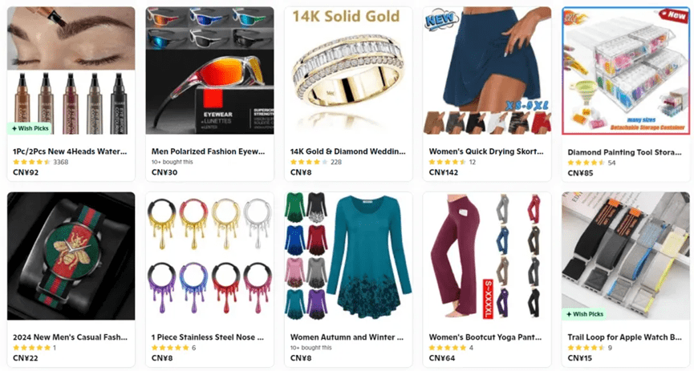Click the New tag on storage container image

tap(675, 15)
